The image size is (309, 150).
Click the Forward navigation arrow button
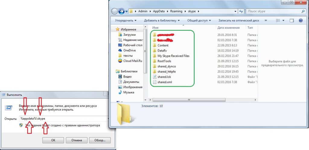(x=122, y=11)
